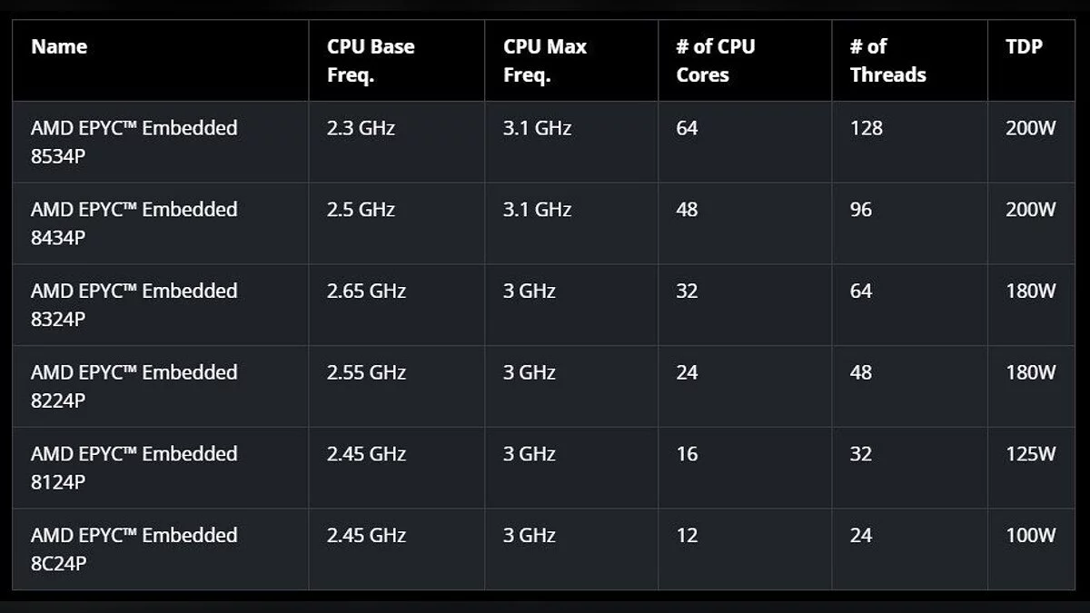1090x613 pixels.
Task: Click the AMD EPYC Embedded 8224P name
Action: [134, 385]
